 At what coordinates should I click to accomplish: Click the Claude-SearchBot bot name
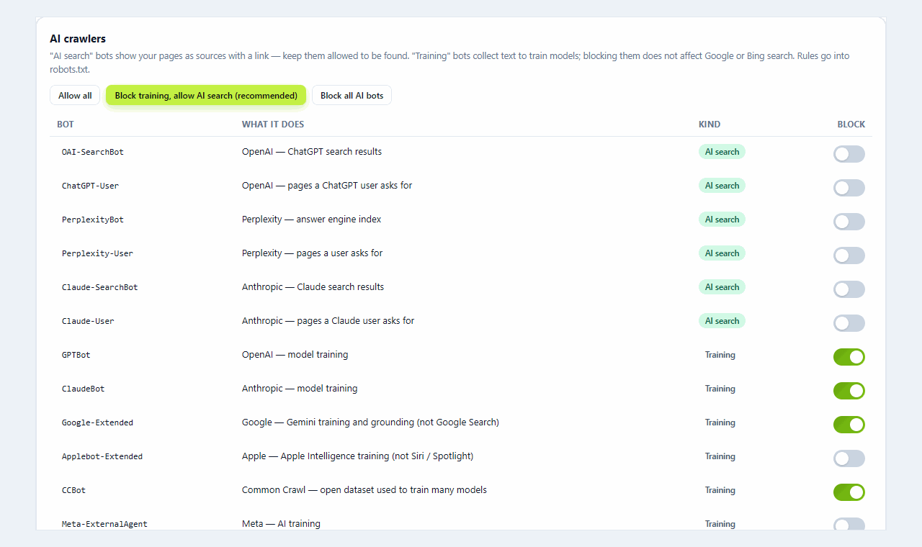(100, 287)
